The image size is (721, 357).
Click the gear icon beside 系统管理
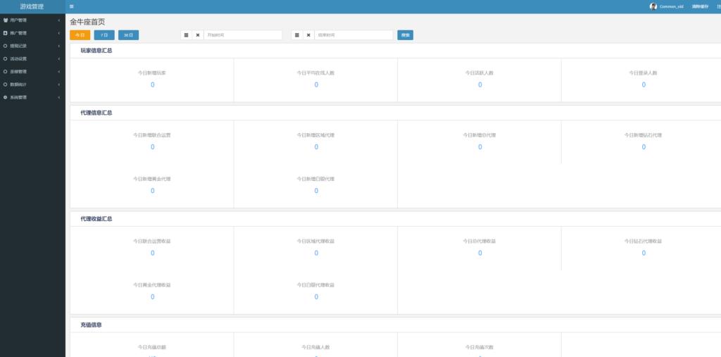click(x=6, y=97)
